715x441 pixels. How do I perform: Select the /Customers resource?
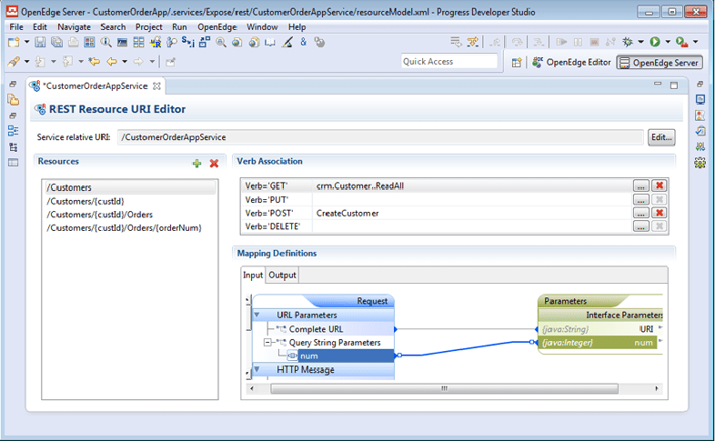[x=130, y=187]
